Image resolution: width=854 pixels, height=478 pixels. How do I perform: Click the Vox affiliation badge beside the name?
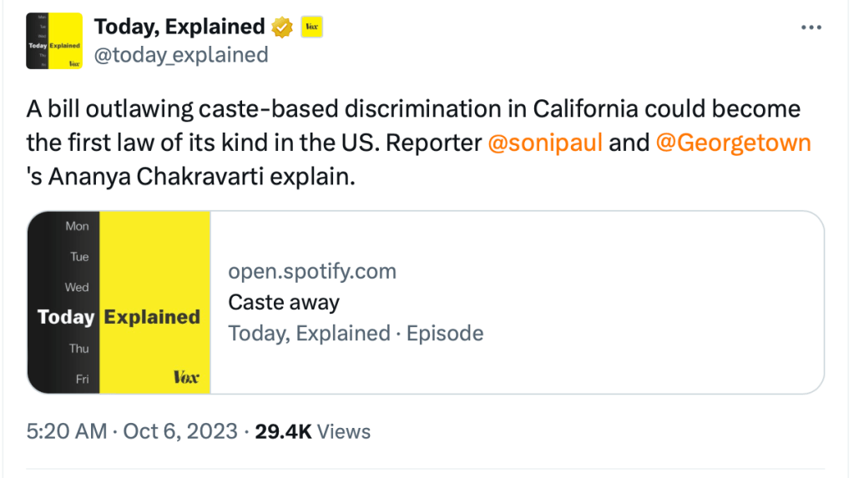tap(311, 28)
